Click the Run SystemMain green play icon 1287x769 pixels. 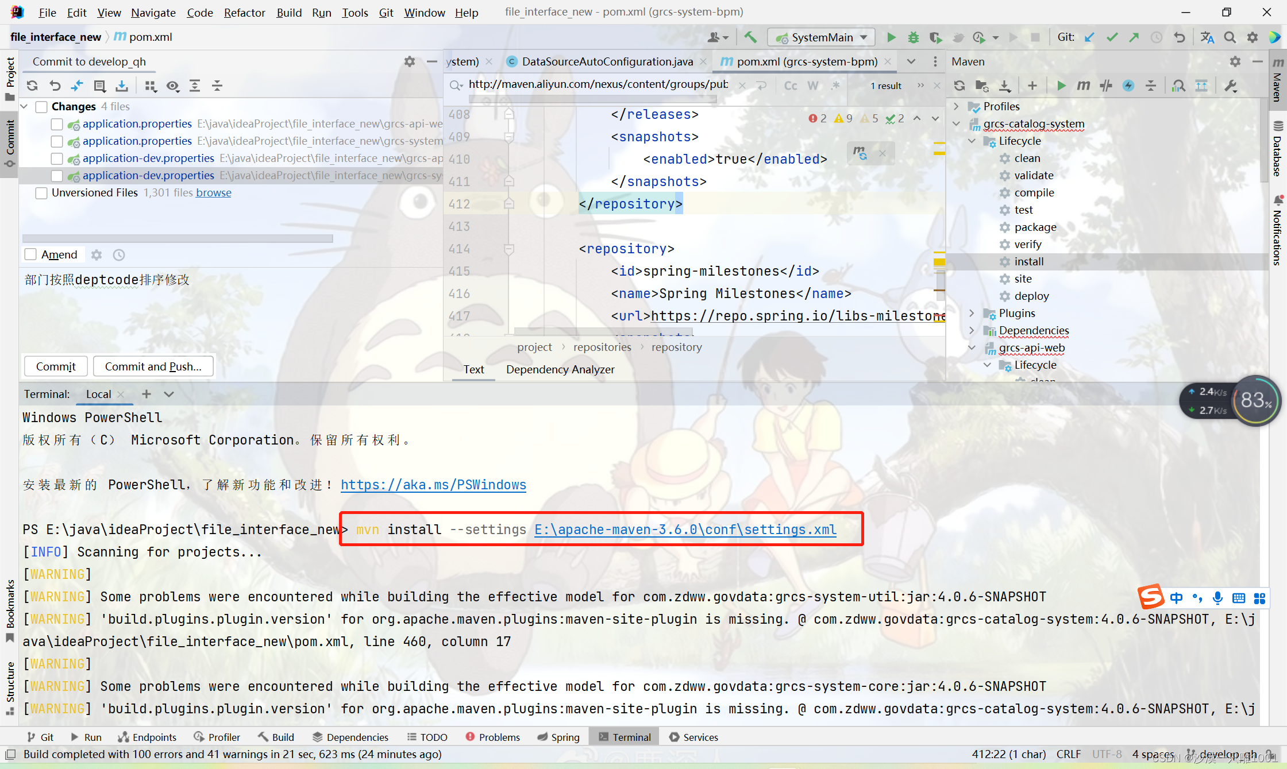click(x=891, y=37)
